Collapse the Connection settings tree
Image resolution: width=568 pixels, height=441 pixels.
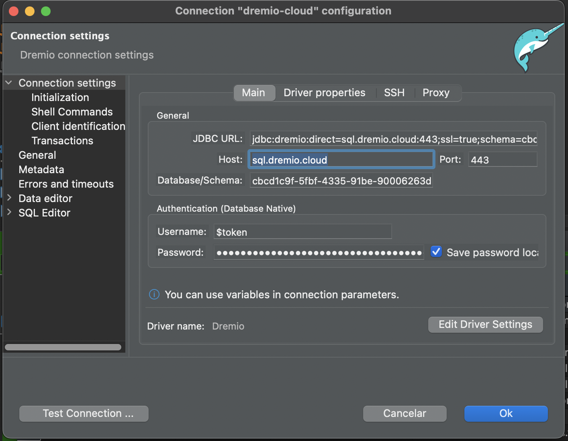click(x=8, y=83)
